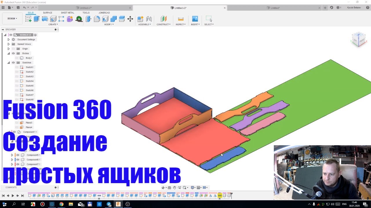This screenshot has width=371, height=208.
Task: Select the Offset Plane construct tool
Action: (x=164, y=19)
